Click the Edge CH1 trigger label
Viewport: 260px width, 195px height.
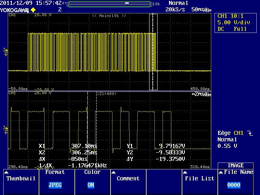(x=230, y=133)
